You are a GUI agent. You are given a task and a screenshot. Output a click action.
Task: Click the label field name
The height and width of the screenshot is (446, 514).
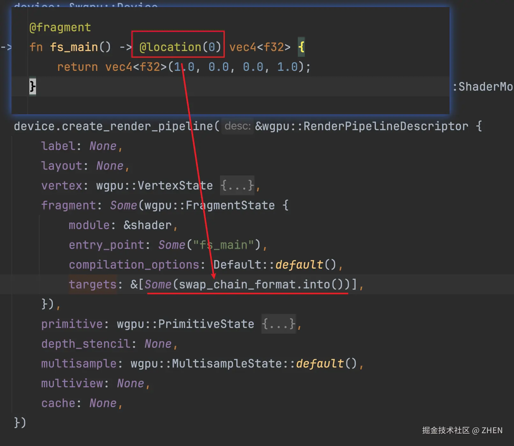pyautogui.click(x=58, y=146)
